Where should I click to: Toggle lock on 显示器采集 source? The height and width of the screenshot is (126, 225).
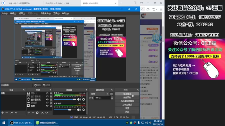coord(51,99)
